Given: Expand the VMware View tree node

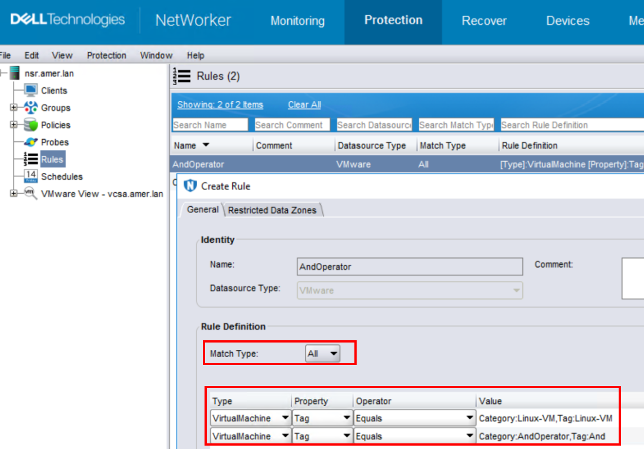Looking at the screenshot, I should [14, 194].
